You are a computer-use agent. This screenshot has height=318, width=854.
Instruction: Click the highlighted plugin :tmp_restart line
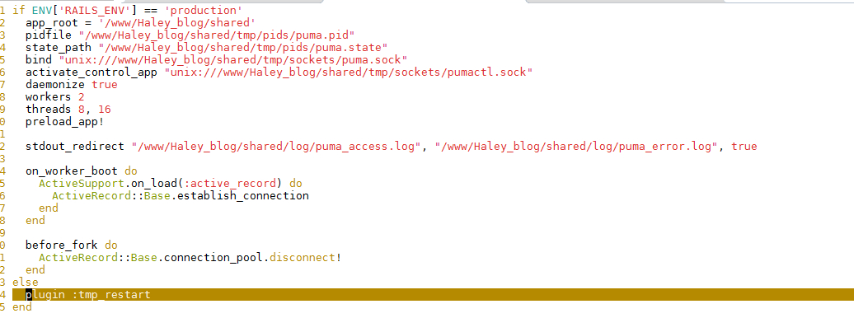point(433,295)
